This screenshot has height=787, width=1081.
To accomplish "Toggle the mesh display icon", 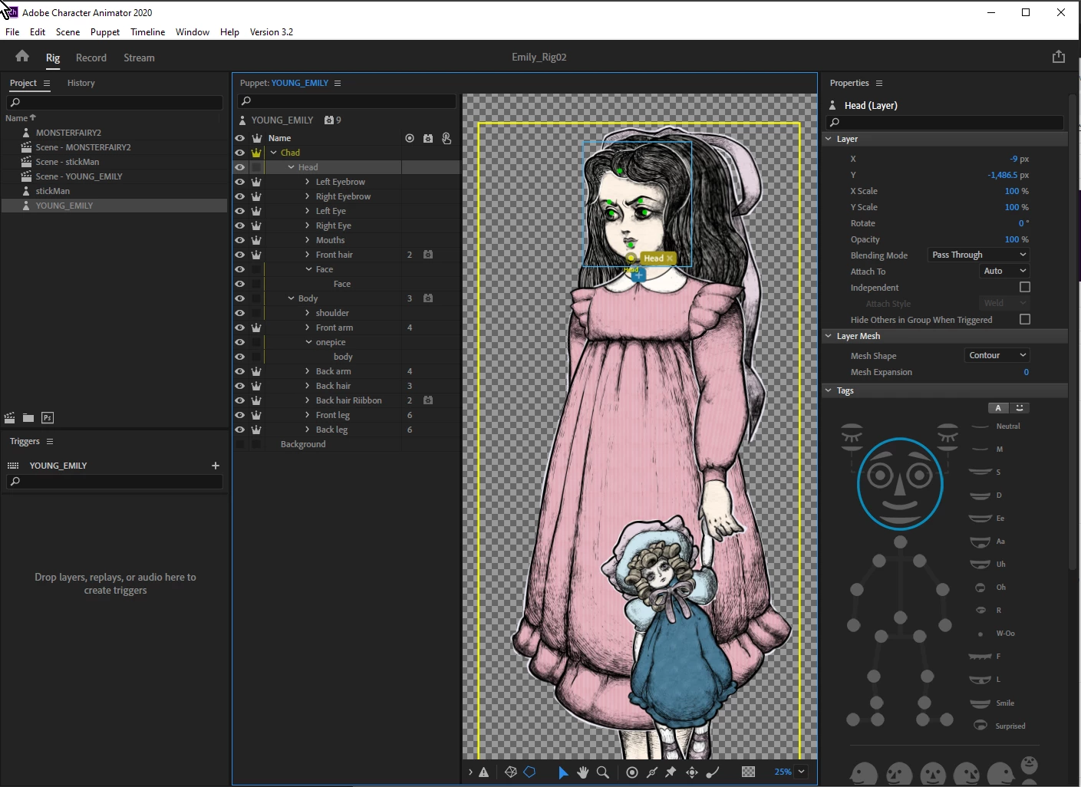I will tap(511, 772).
